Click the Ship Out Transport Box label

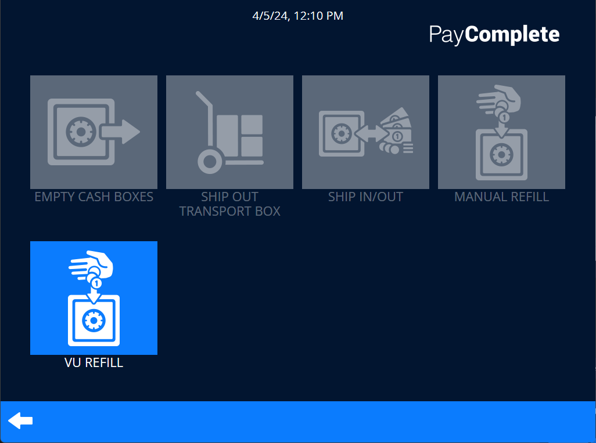(229, 204)
